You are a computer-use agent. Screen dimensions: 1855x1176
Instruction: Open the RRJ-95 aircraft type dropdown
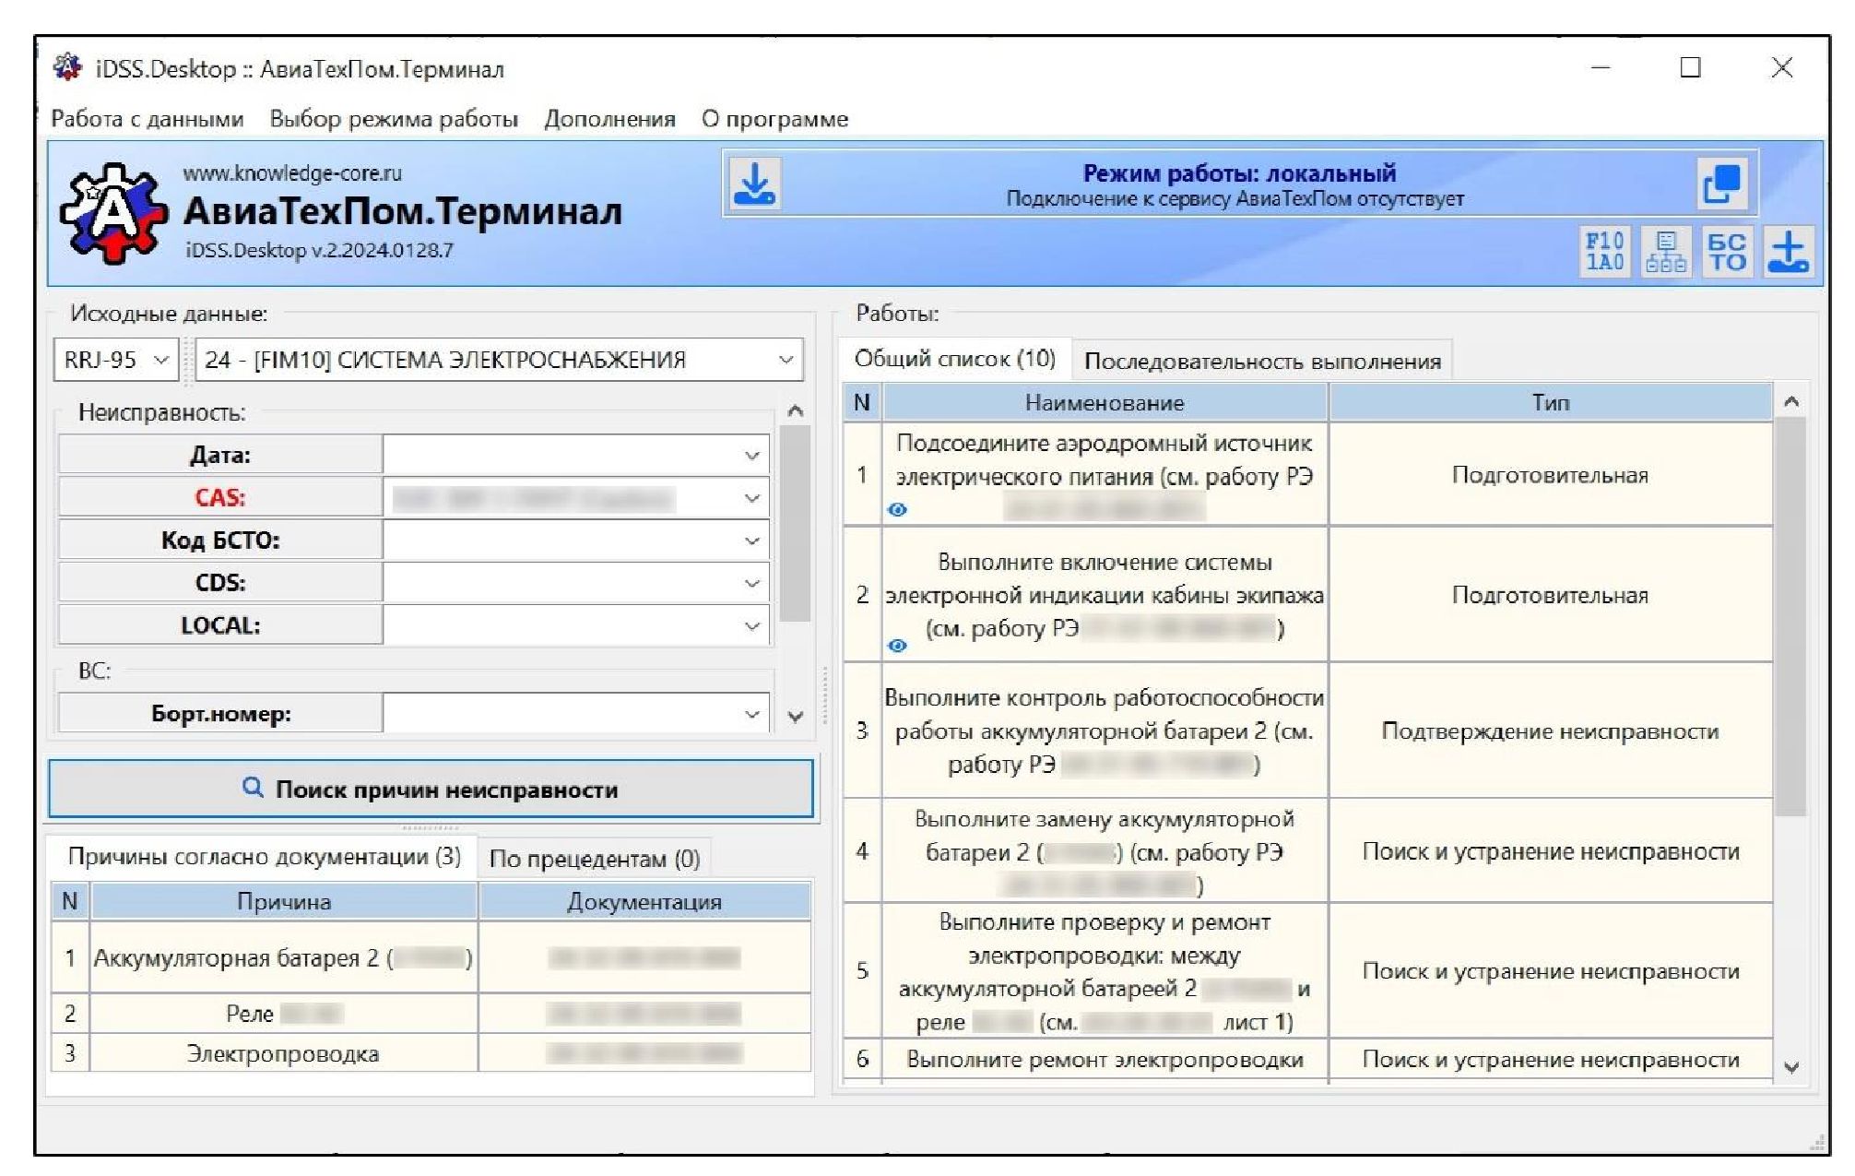(114, 360)
